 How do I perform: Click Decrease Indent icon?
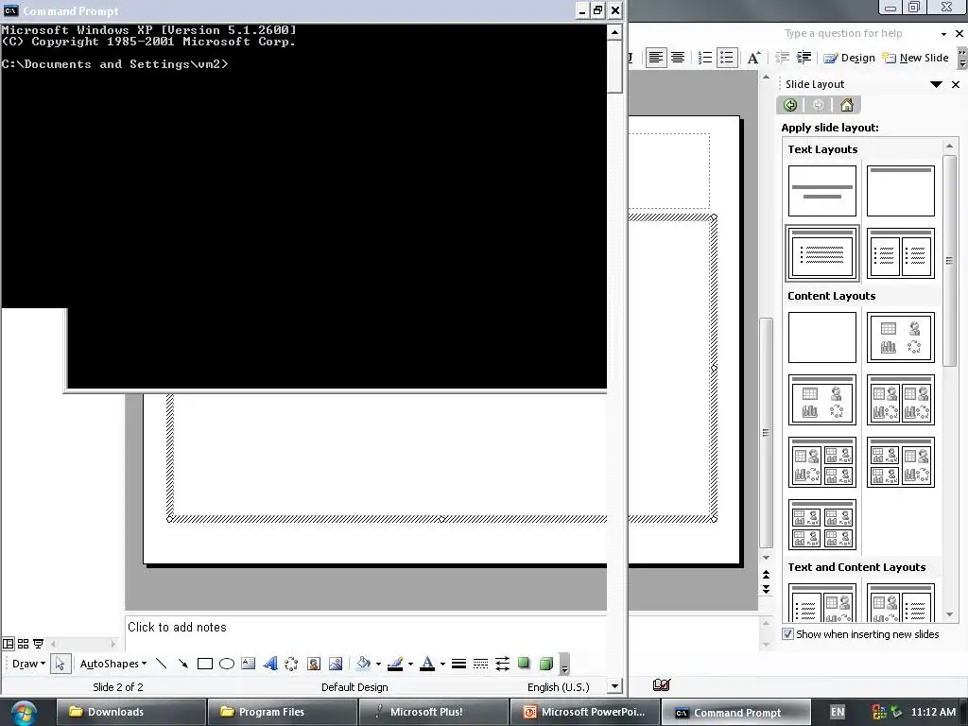point(782,58)
